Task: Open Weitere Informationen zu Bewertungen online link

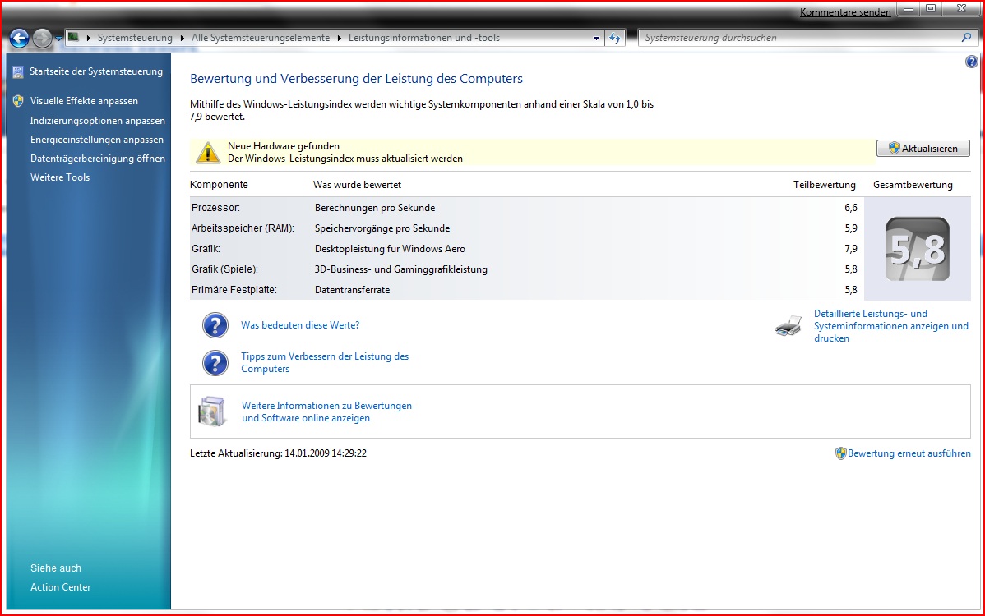Action: tap(326, 411)
